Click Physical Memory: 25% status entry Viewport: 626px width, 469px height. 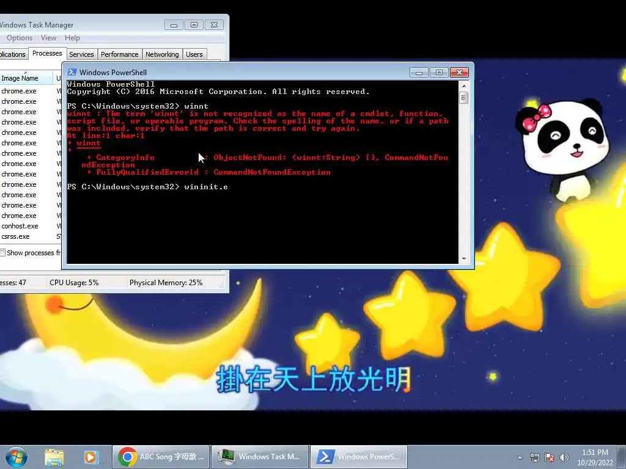(x=166, y=283)
